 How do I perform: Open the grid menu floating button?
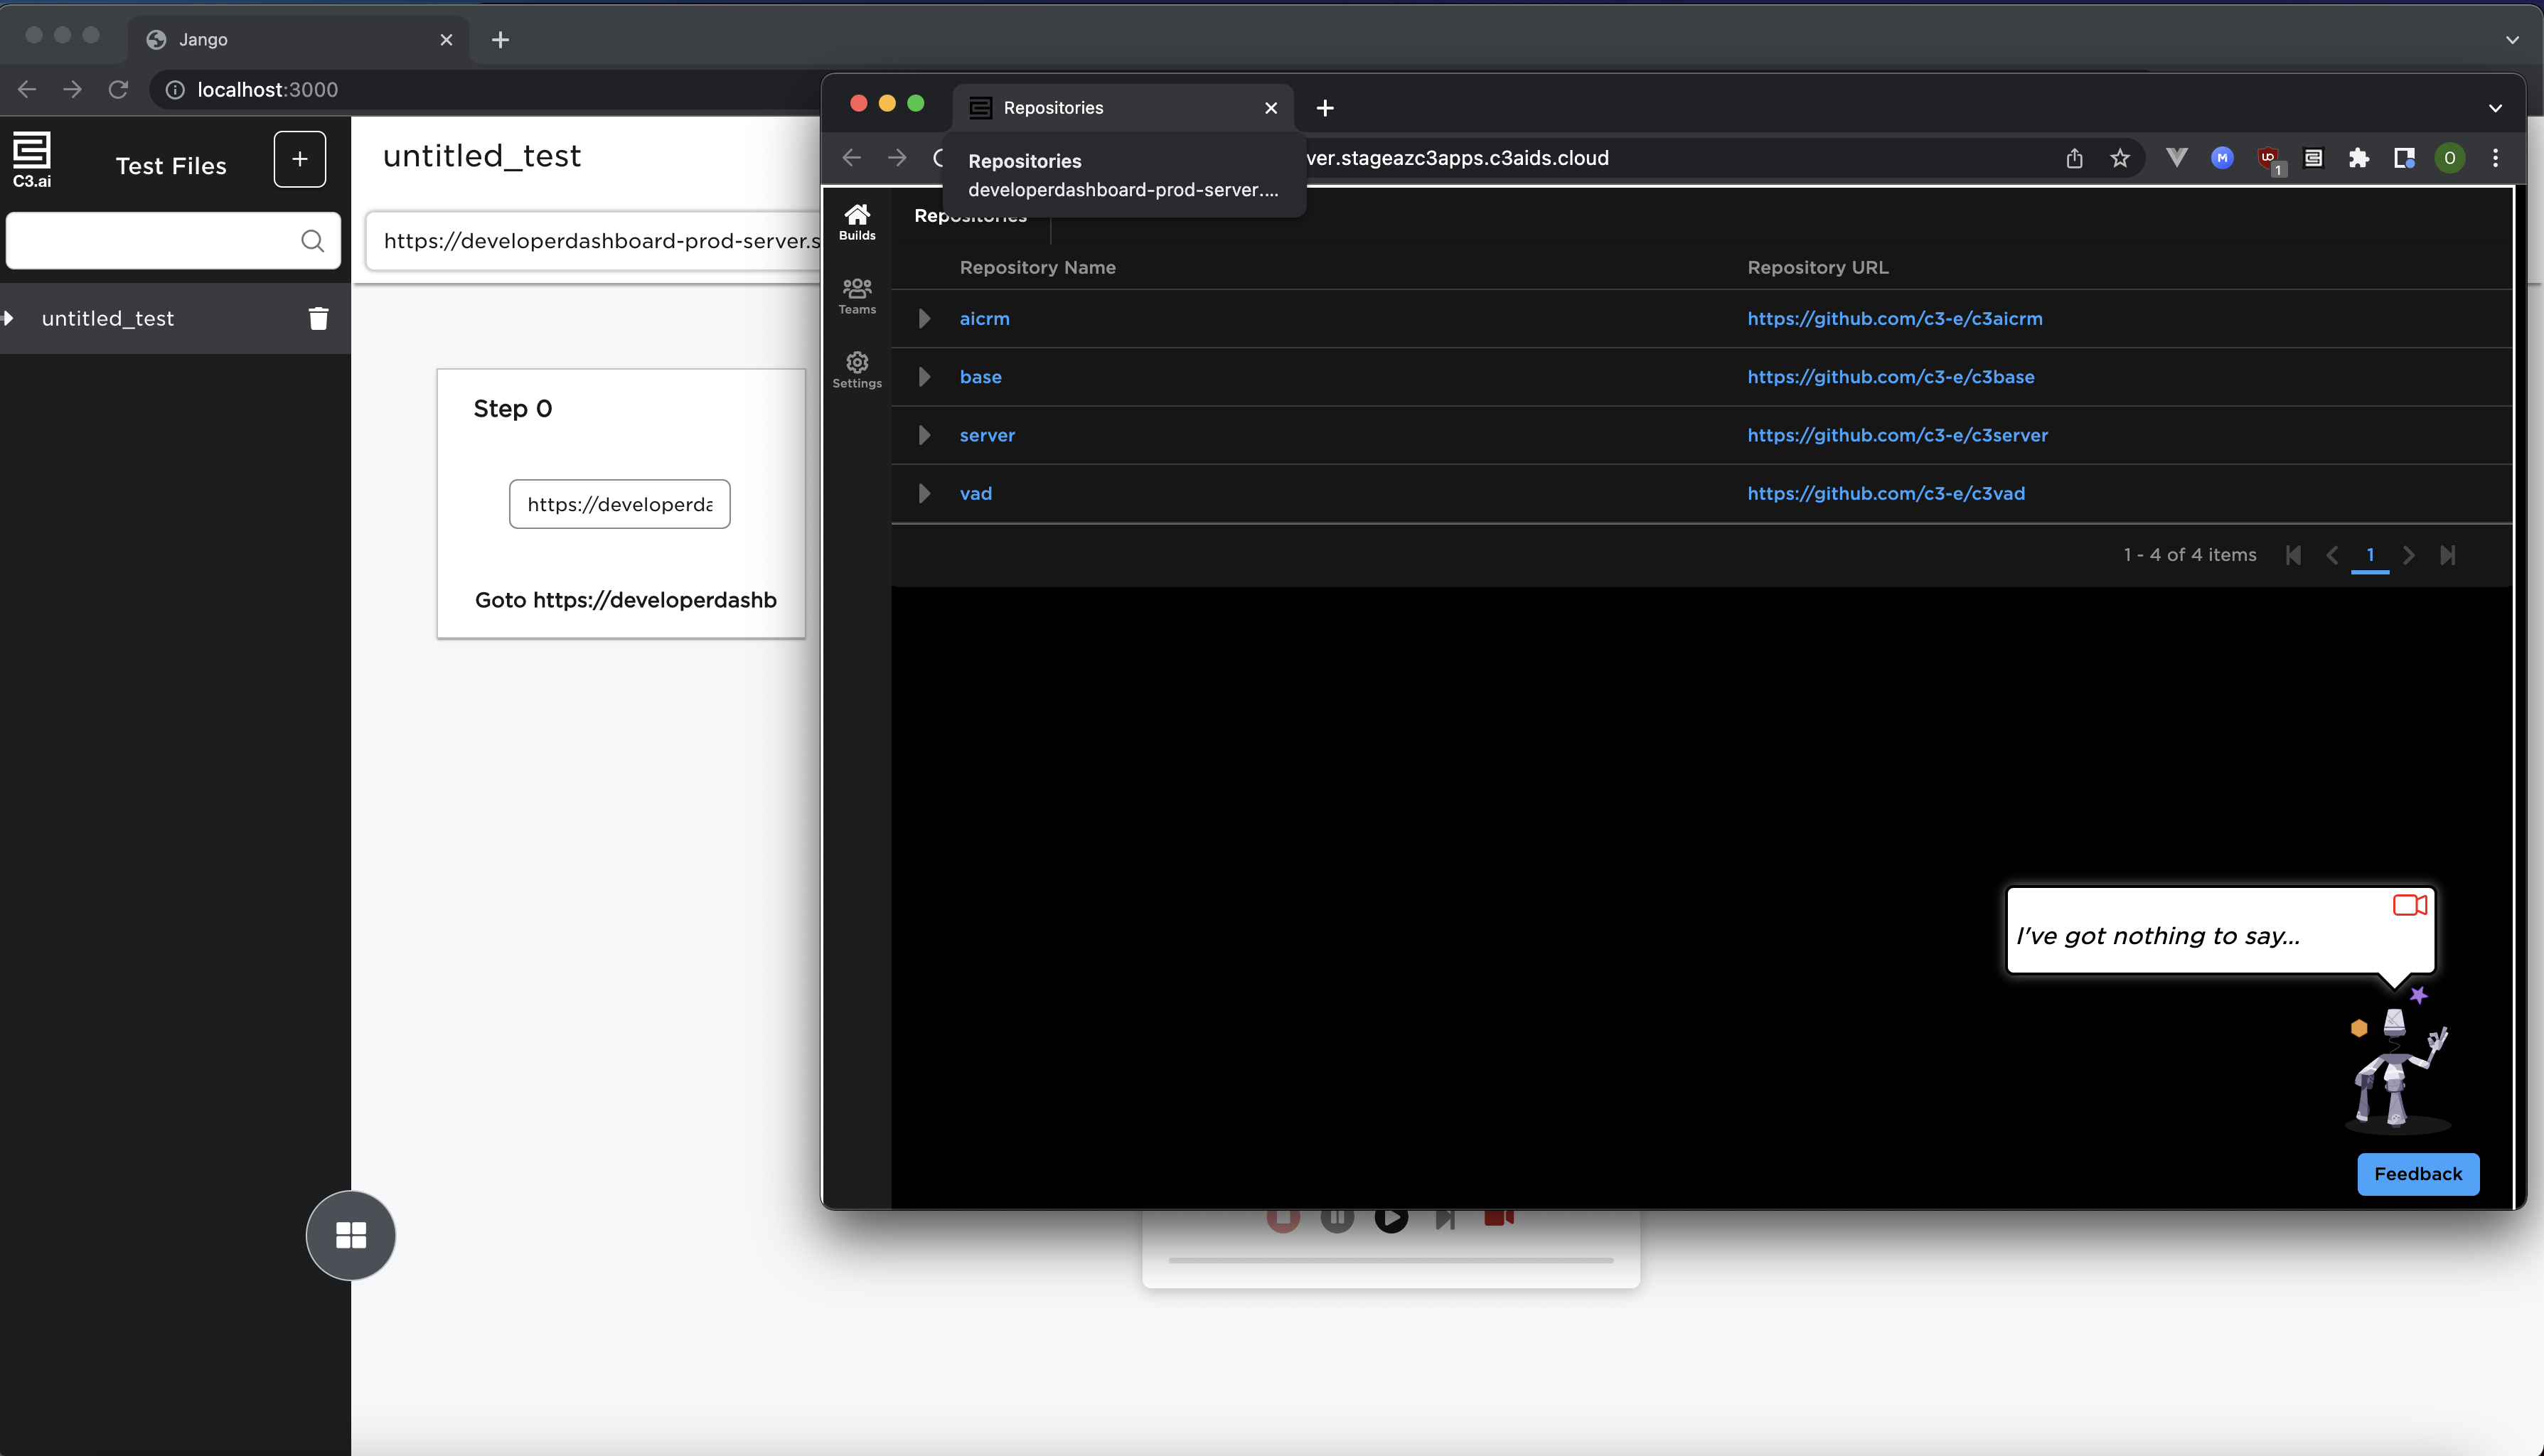(350, 1235)
